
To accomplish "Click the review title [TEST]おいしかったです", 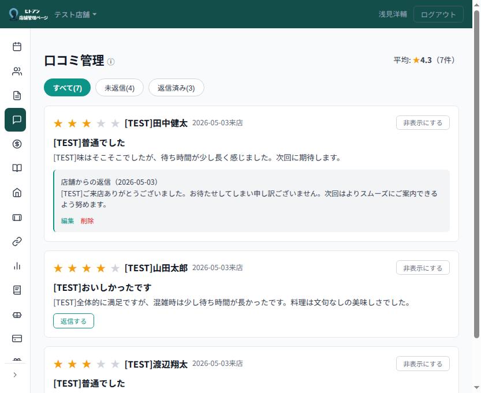I will tap(102, 287).
